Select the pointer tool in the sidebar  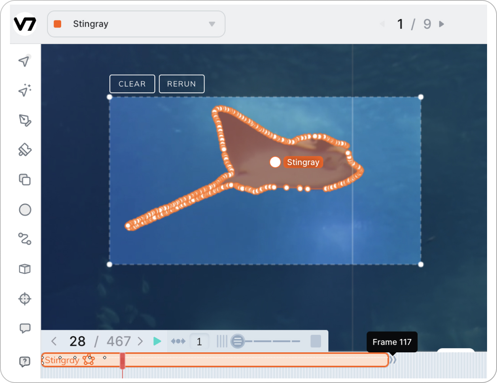(24, 61)
